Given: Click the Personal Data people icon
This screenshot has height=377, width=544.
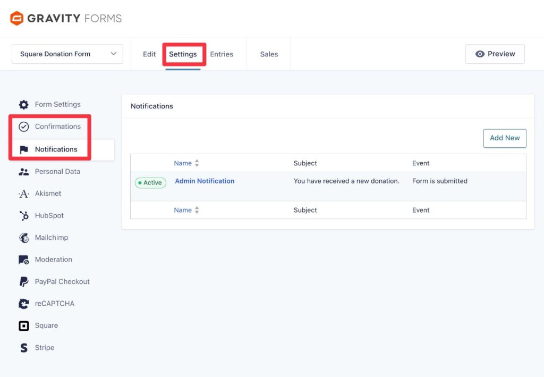Looking at the screenshot, I should [23, 172].
